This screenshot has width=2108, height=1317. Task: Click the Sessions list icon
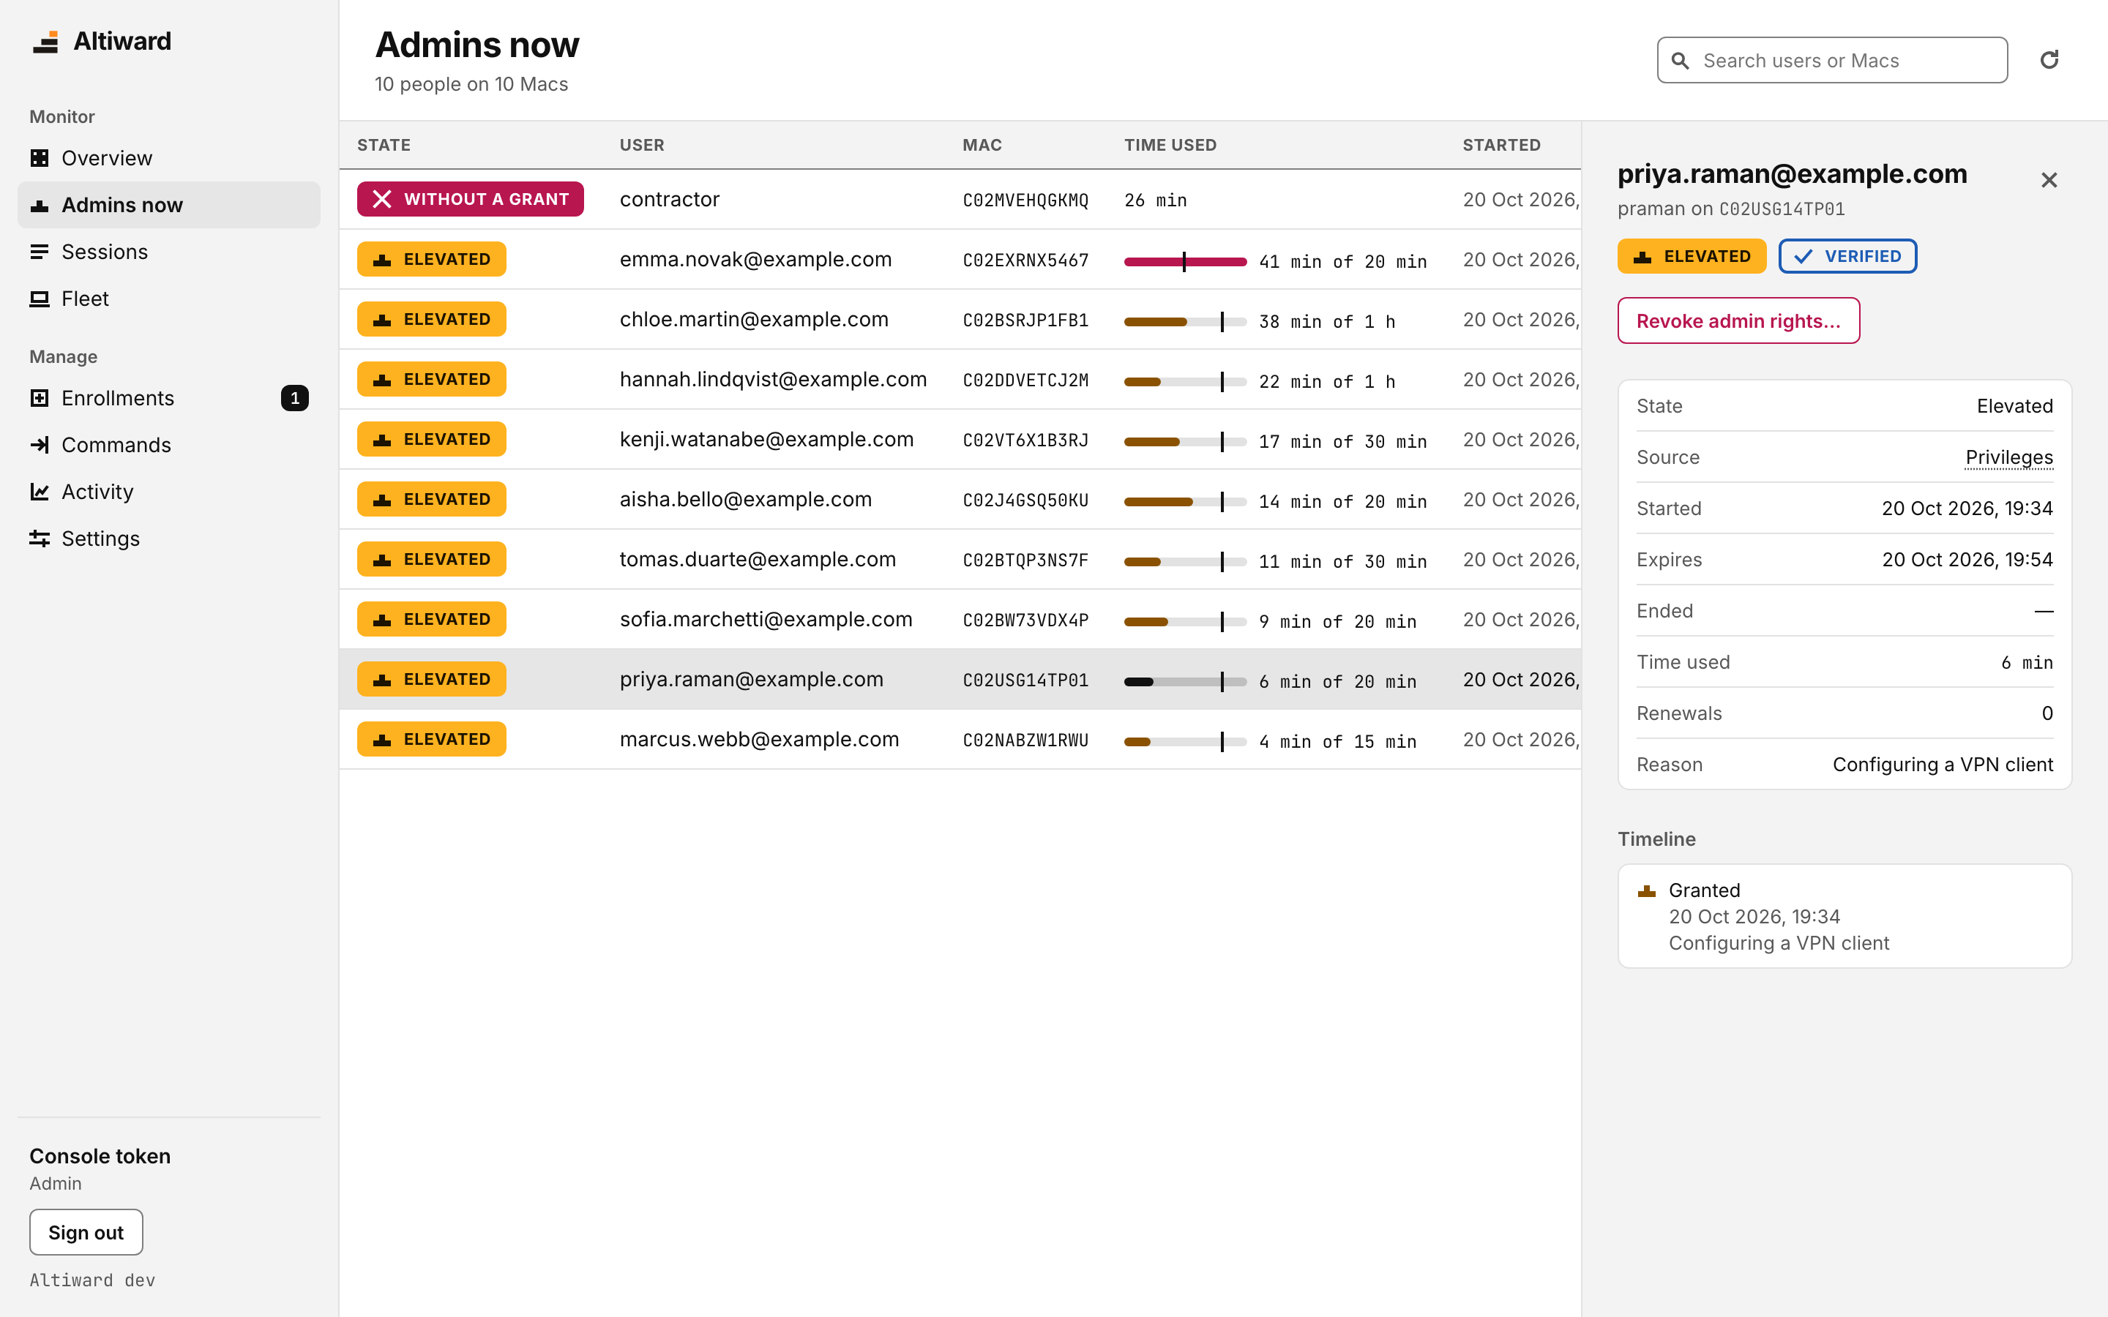40,252
